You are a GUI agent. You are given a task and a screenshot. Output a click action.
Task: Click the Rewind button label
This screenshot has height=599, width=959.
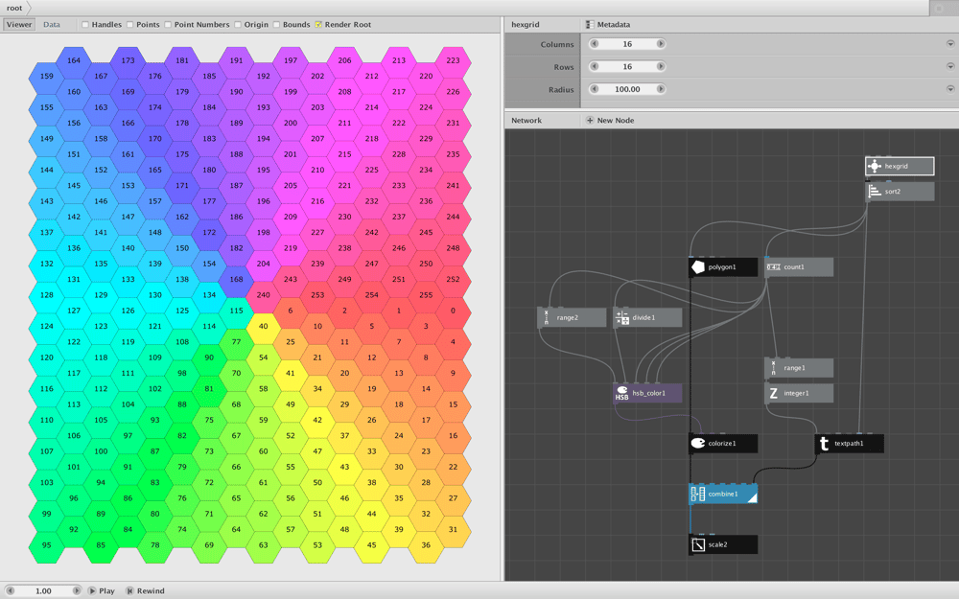pos(151,591)
